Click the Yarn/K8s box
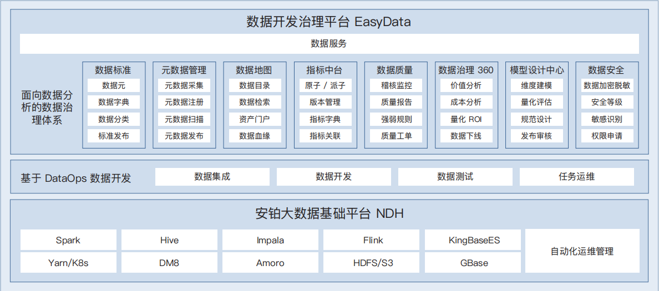The height and width of the screenshot is (291, 659). (x=68, y=263)
